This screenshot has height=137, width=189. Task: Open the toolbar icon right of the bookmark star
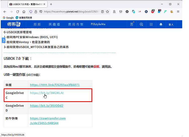114,12
